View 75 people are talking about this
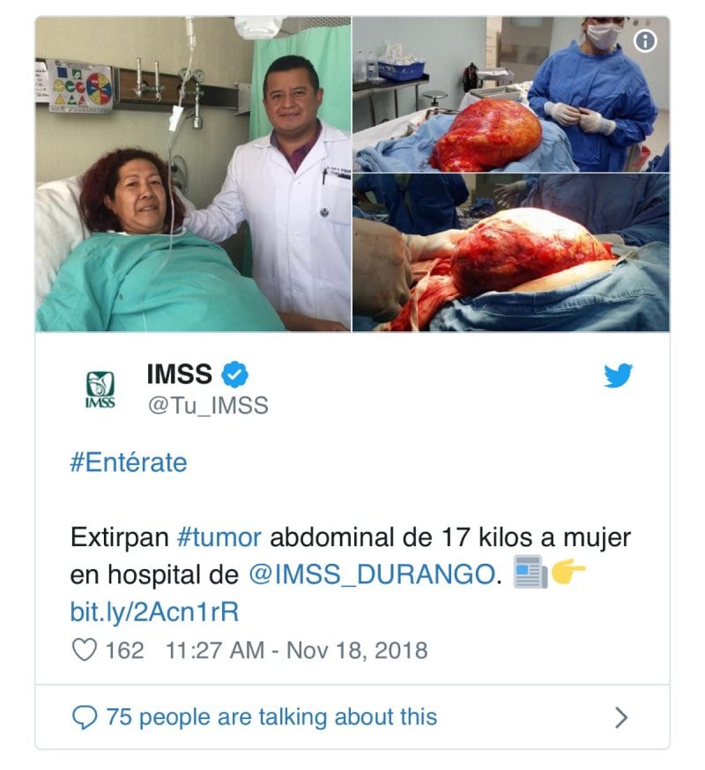 (x=271, y=717)
